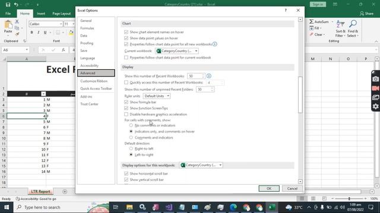The width and height of the screenshot is (380, 213).
Task: Click the Clear eraser icon
Action: [311, 34]
